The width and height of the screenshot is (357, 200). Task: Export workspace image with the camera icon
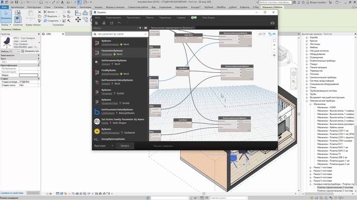[x=273, y=23]
